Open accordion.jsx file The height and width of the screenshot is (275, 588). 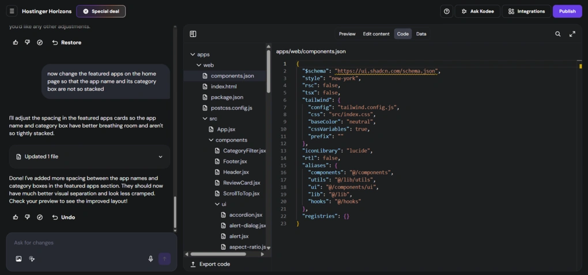[x=241, y=215]
